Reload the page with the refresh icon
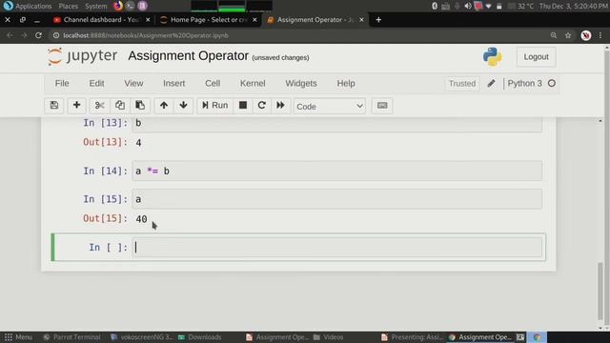The height and width of the screenshot is (343, 610). 38,35
